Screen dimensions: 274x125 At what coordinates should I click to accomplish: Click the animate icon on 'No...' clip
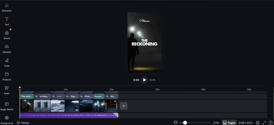pos(107,96)
